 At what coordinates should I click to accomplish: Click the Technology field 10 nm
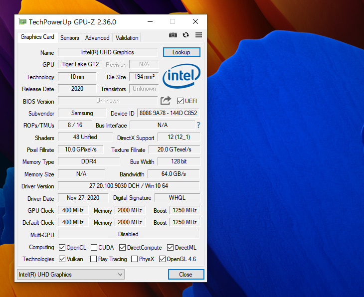[77, 77]
